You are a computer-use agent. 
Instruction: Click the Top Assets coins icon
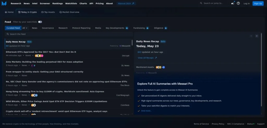point(43,12)
